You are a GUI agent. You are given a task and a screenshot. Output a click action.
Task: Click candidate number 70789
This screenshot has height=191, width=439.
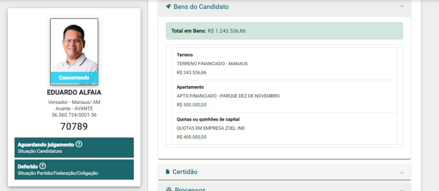[74, 127]
